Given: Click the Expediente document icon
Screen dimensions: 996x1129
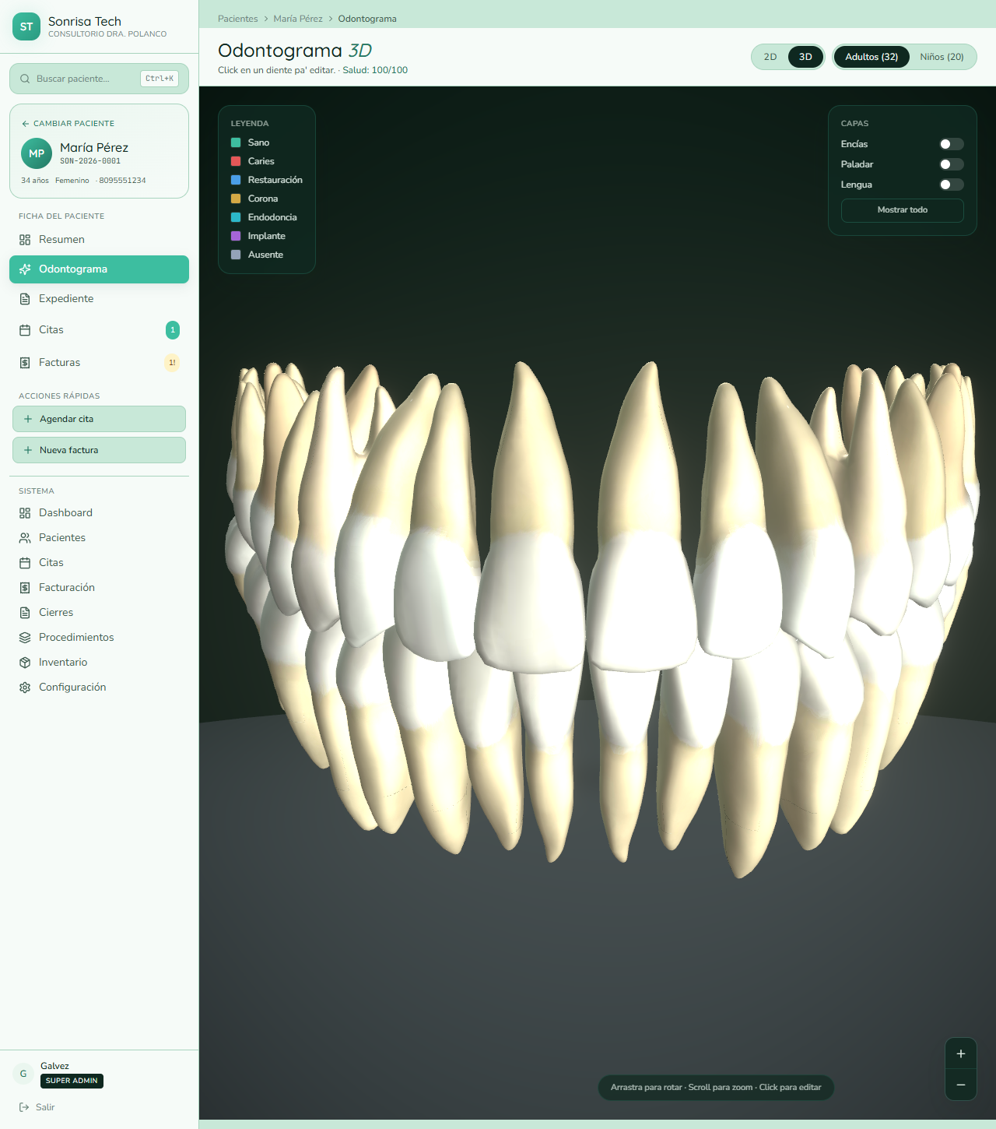Looking at the screenshot, I should 25,299.
